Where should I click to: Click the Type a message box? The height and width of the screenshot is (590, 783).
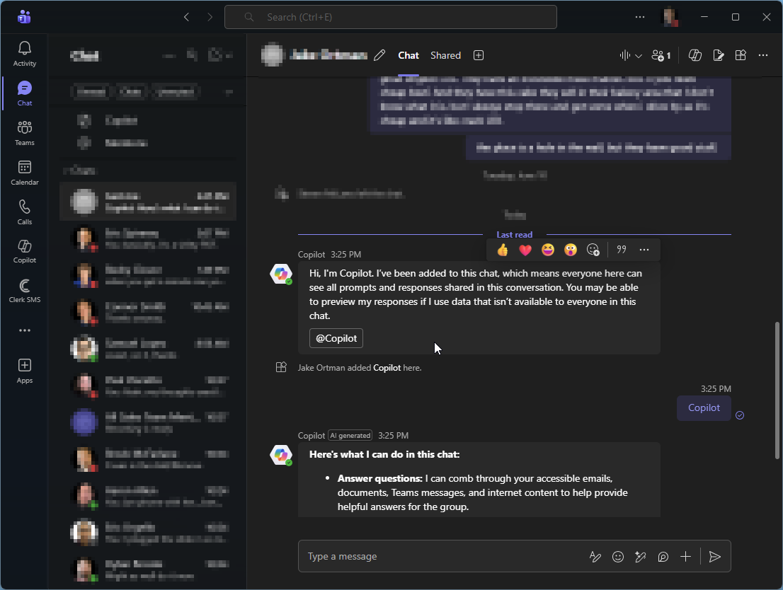click(x=442, y=556)
